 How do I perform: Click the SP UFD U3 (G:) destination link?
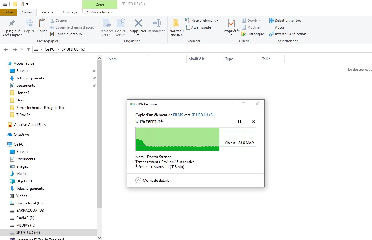coord(203,115)
